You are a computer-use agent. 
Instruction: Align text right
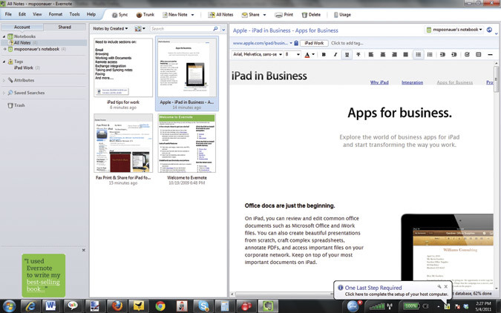(394, 55)
